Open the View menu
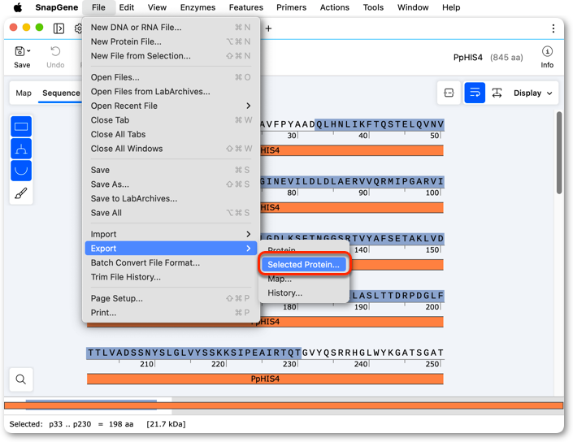 click(x=157, y=7)
